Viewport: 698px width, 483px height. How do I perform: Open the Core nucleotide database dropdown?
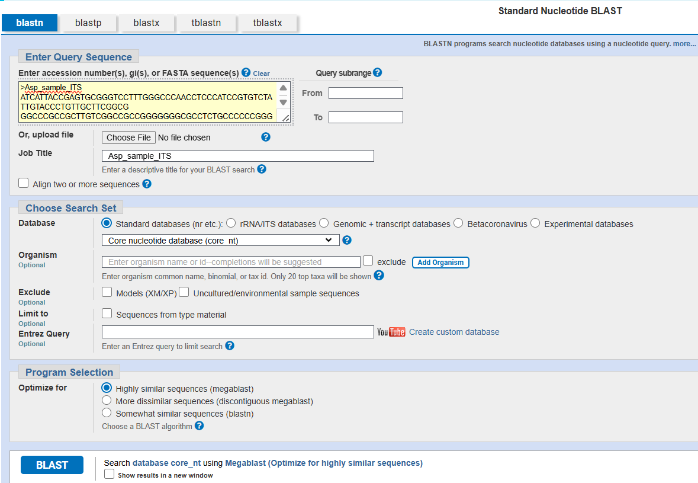pyautogui.click(x=221, y=240)
